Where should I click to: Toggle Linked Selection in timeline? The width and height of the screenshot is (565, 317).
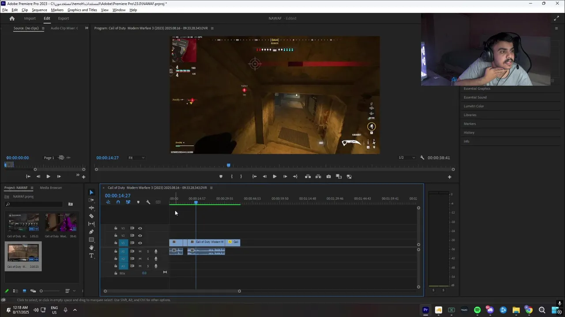pos(128,202)
